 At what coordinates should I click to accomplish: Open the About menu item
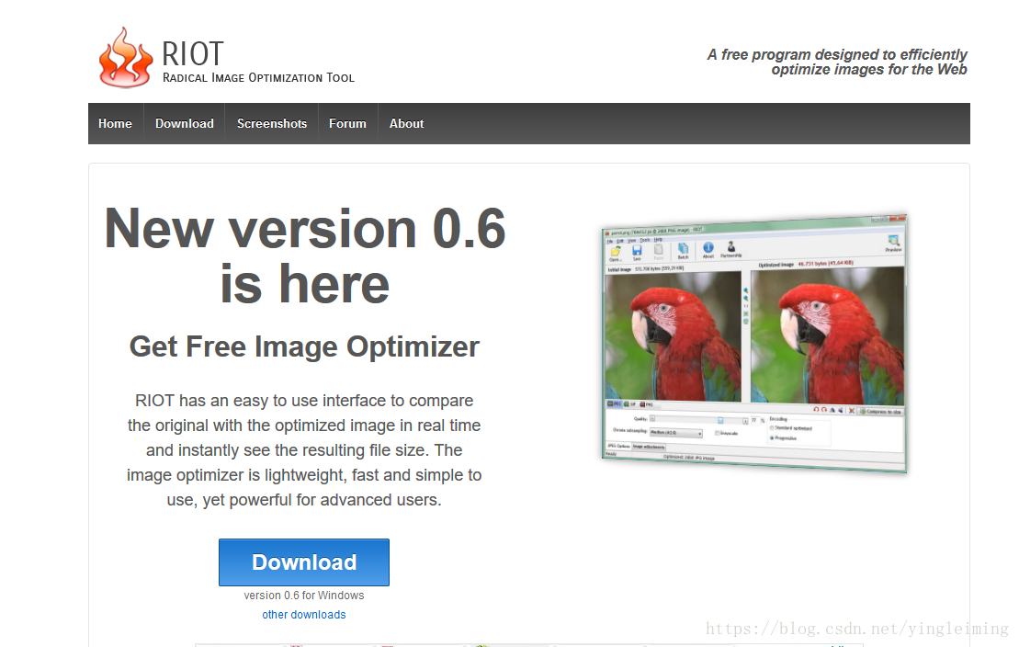[x=406, y=123]
